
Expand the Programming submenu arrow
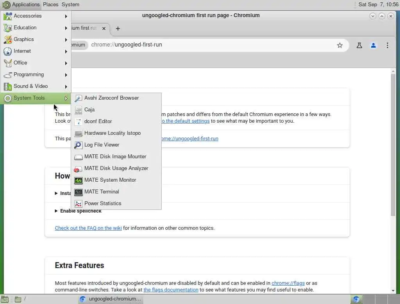pos(66,75)
